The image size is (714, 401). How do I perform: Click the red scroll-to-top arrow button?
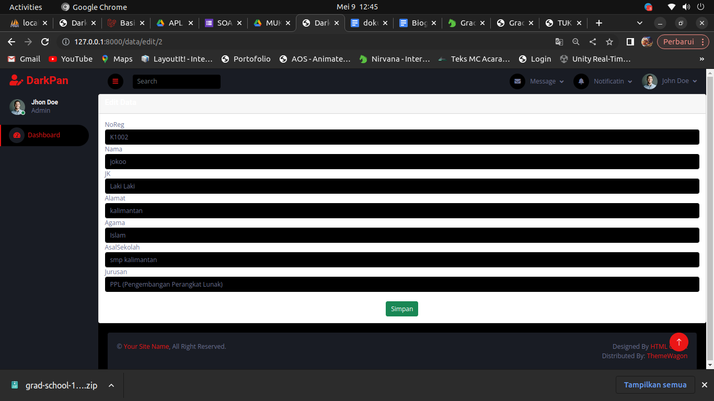678,342
